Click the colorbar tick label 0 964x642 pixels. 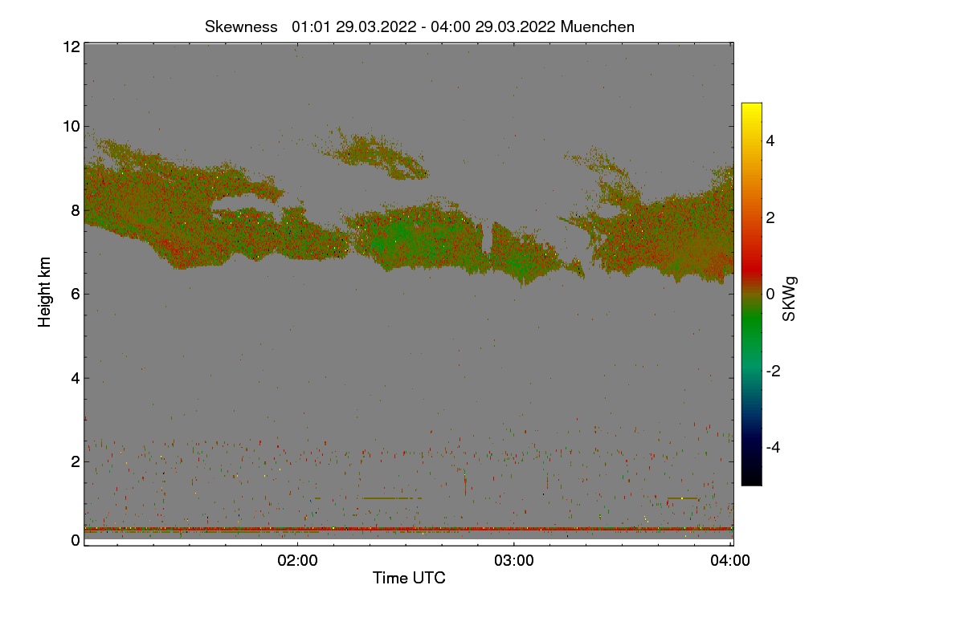pyautogui.click(x=770, y=294)
